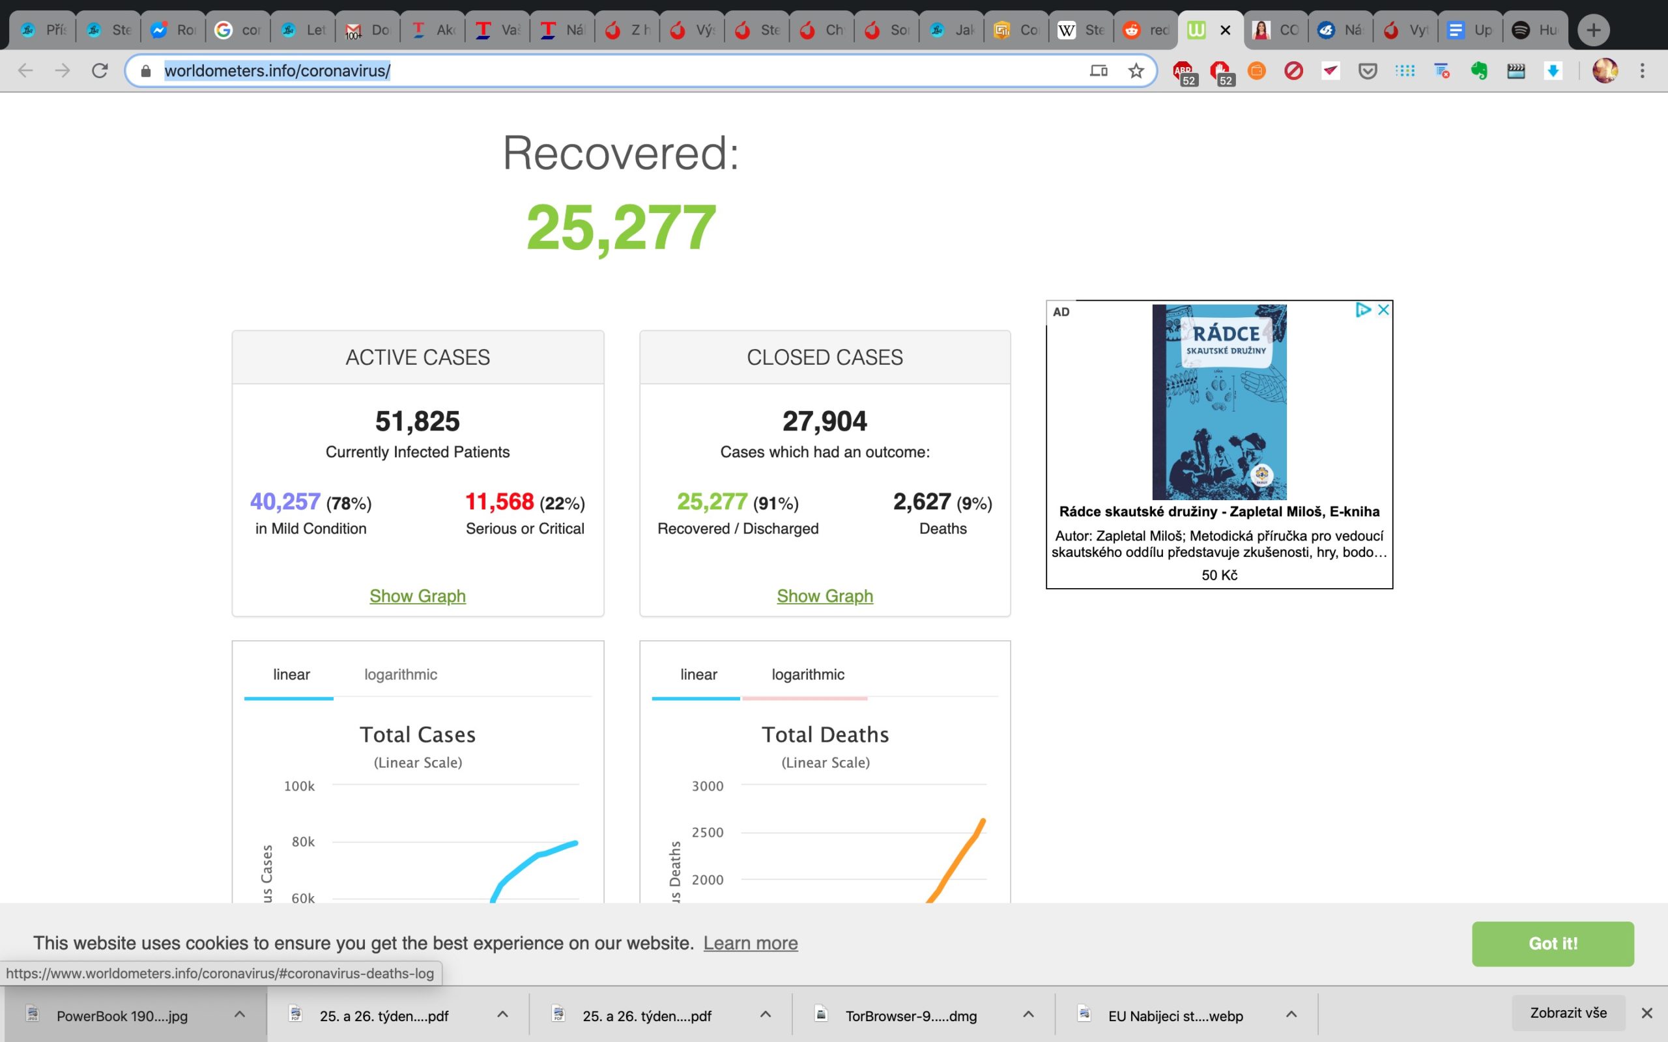Image resolution: width=1668 pixels, height=1042 pixels.
Task: Open PowerBook 190 jpg downloaded file
Action: point(122,1016)
